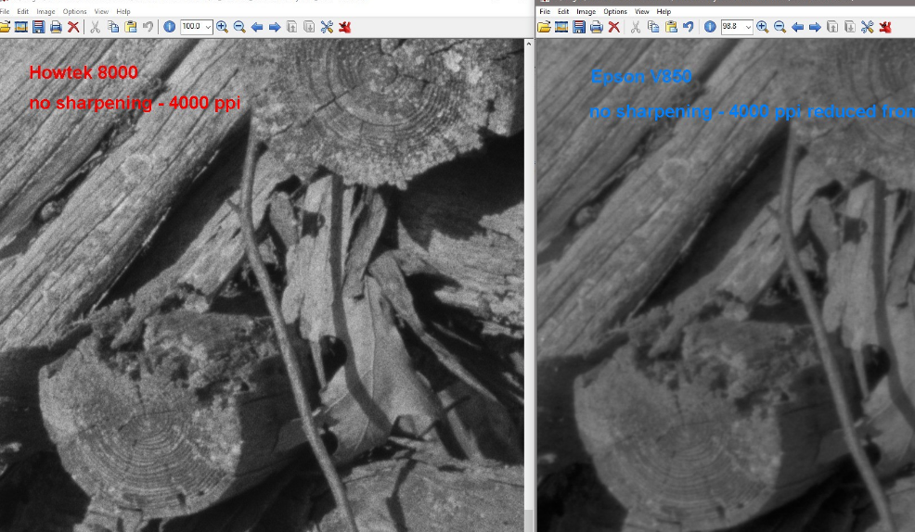
Task: Click Copy icon in right Epson window
Action: pyautogui.click(x=653, y=27)
